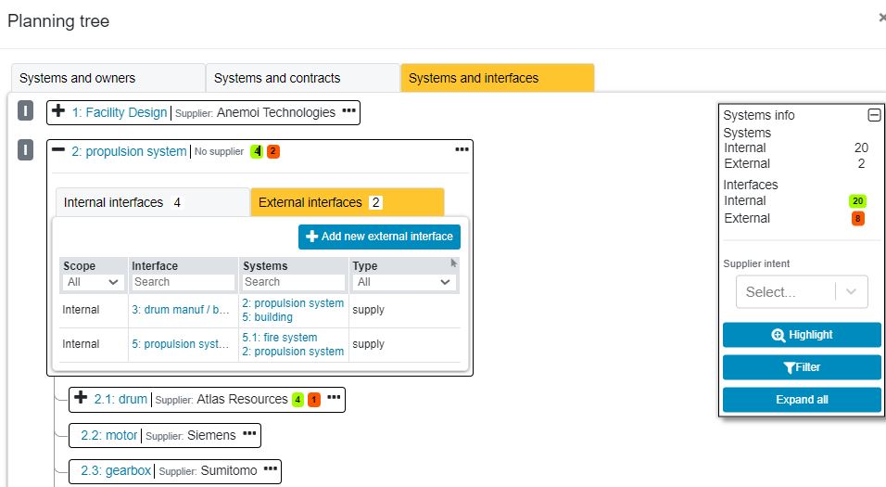The width and height of the screenshot is (886, 487).
Task: Focus the Interface search field
Action: (x=184, y=282)
